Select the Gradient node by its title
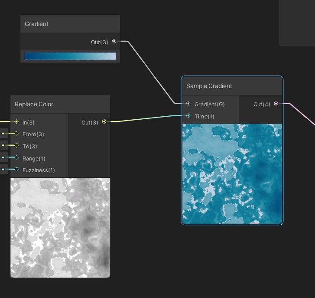This screenshot has height=298, width=315. [x=37, y=24]
